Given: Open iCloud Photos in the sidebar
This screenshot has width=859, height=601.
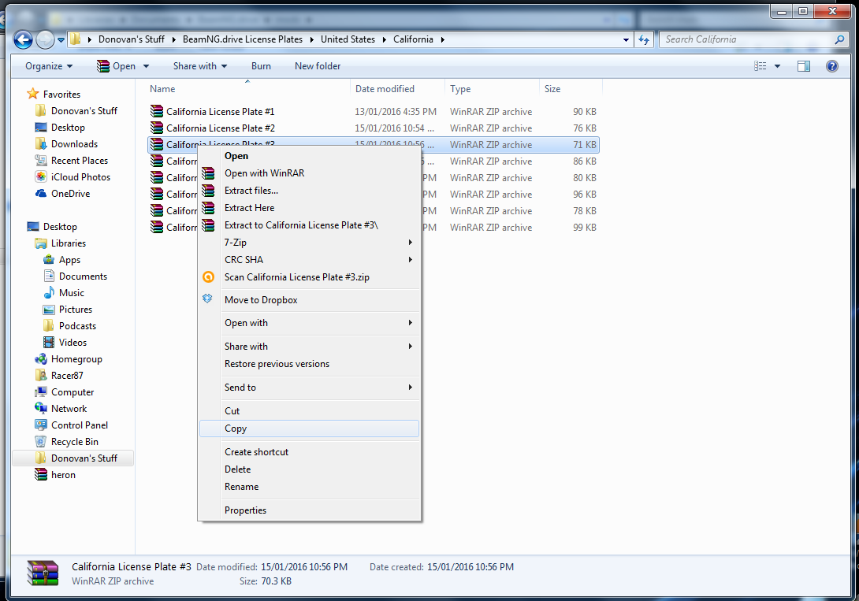Looking at the screenshot, I should point(80,176).
